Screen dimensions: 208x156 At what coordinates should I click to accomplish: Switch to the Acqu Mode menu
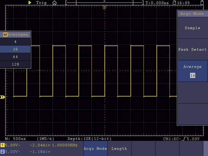[95, 149]
